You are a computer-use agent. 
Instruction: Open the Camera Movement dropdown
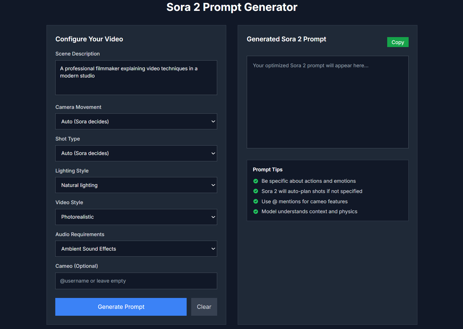tap(136, 122)
